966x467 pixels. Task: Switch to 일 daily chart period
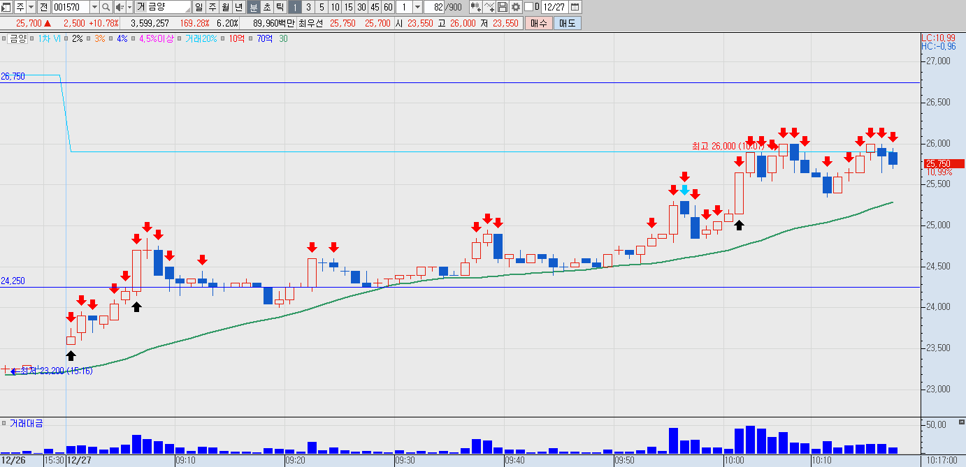coord(199,8)
